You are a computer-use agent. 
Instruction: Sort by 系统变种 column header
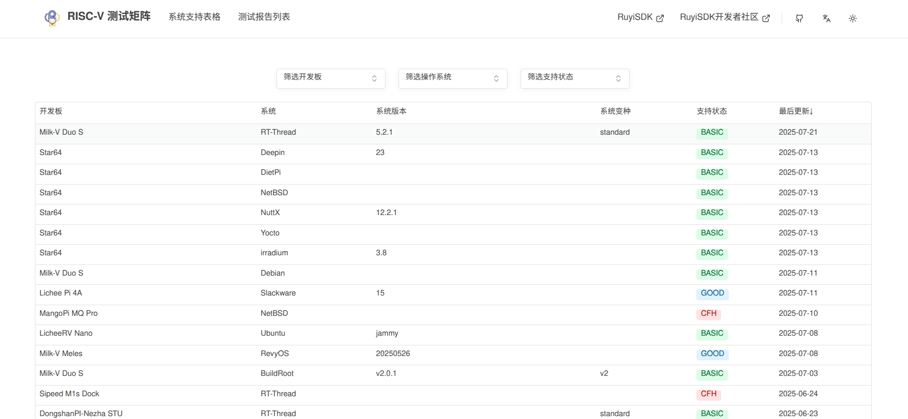(615, 111)
